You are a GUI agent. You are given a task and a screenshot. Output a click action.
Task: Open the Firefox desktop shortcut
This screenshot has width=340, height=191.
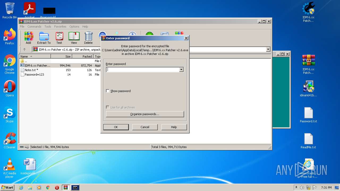pos(10,37)
